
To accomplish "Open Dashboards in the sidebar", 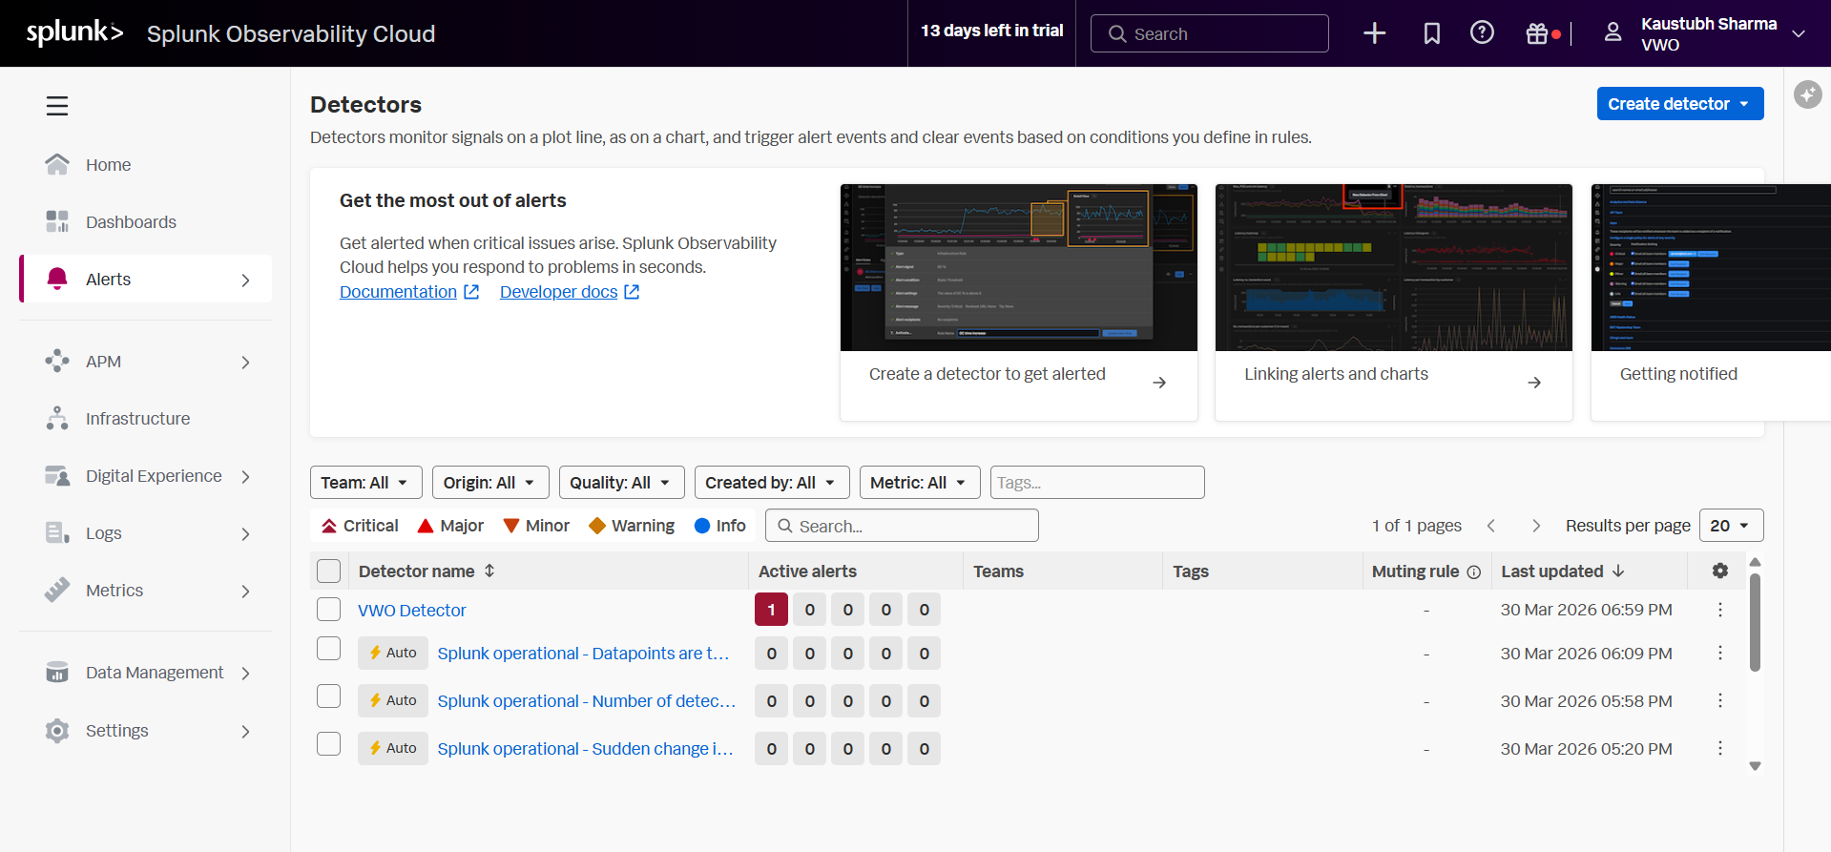I will 145,222.
